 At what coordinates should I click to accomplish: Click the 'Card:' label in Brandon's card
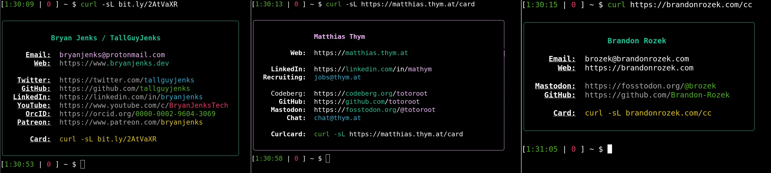[x=564, y=113]
